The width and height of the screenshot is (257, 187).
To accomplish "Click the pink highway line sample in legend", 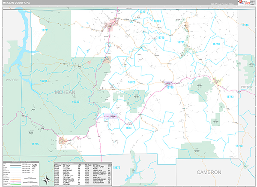I will (x=15, y=181).
